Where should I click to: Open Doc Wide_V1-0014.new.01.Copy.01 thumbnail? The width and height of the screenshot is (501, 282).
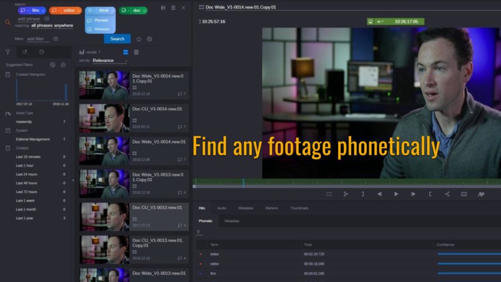104,85
